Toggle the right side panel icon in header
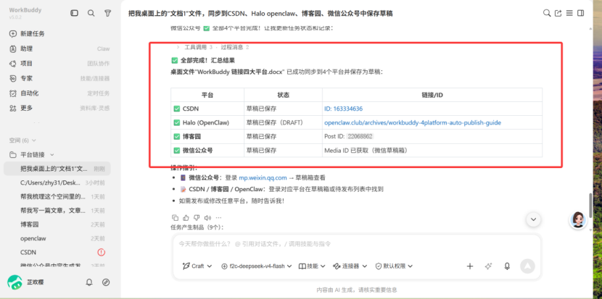602x299 pixels. pyautogui.click(x=580, y=13)
